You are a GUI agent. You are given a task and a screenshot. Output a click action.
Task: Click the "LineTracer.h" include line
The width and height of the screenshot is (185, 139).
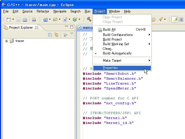(x=110, y=84)
